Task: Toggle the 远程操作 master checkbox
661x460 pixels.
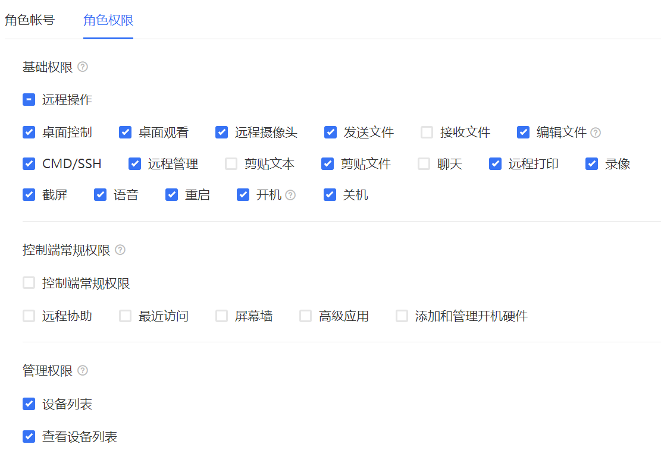Action: (29, 99)
